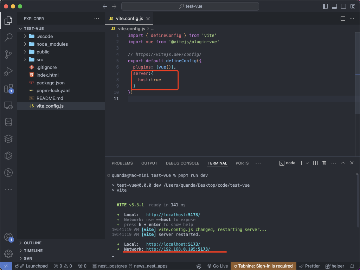Open the Manage gear menu

point(8,254)
